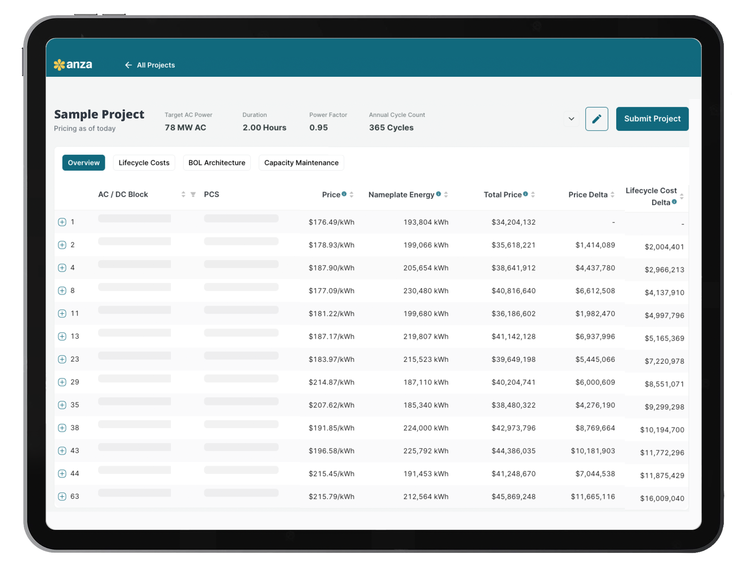Click the Price info icon

[344, 194]
